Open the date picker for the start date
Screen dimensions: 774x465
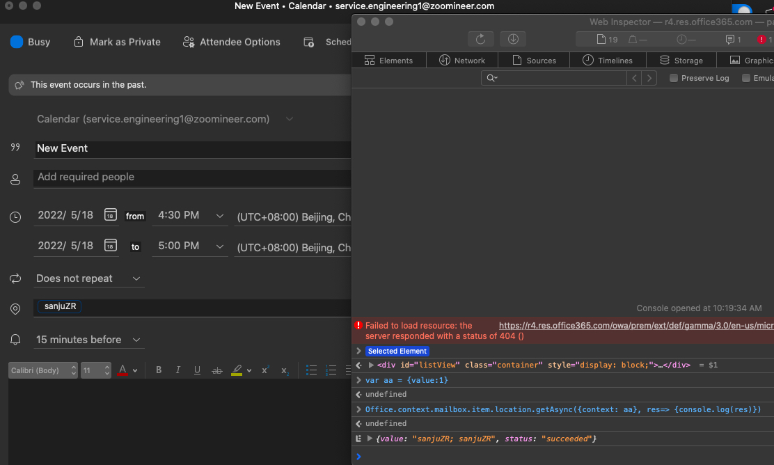[x=110, y=215]
